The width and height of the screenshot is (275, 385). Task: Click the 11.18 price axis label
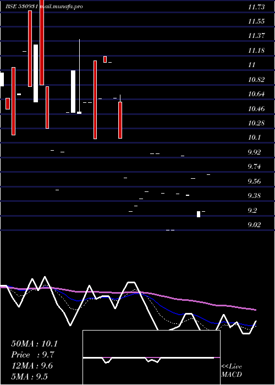[x=256, y=51]
